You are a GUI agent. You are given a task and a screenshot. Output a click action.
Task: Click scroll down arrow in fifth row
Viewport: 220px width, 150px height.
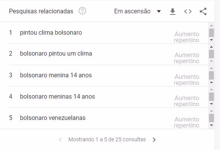click(212, 125)
